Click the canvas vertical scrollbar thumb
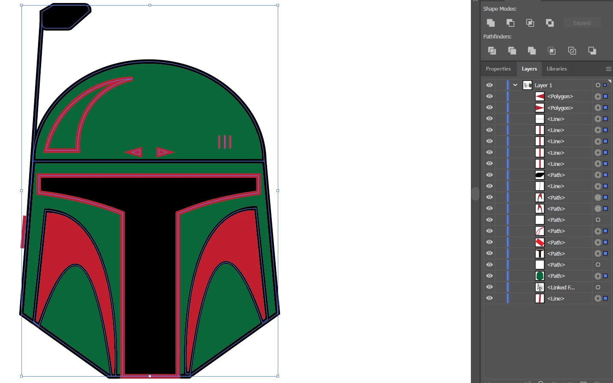This screenshot has height=383, width=613. tap(475, 194)
